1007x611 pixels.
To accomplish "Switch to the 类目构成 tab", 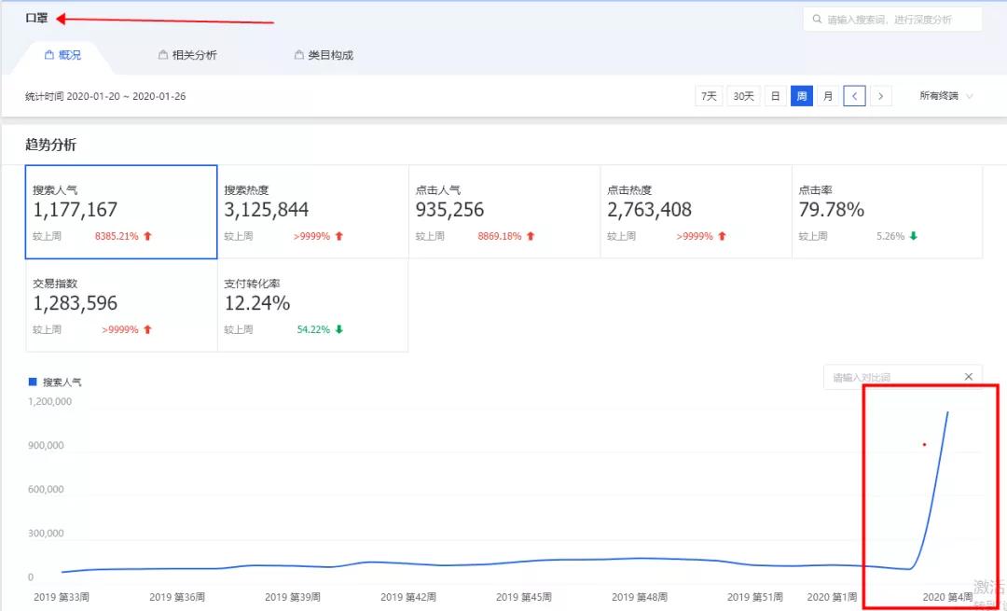I will pyautogui.click(x=330, y=55).
